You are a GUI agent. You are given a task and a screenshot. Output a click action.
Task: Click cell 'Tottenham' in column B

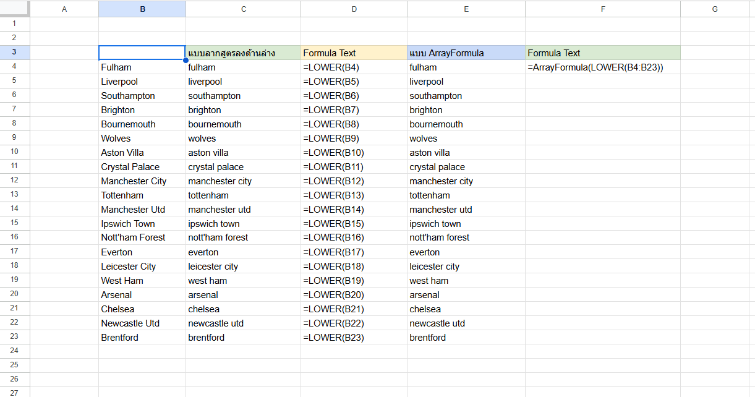point(142,195)
